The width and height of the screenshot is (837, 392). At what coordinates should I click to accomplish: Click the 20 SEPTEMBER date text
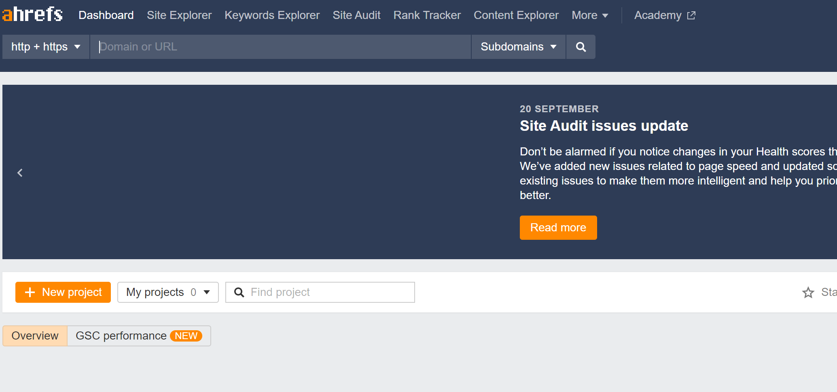pyautogui.click(x=559, y=109)
